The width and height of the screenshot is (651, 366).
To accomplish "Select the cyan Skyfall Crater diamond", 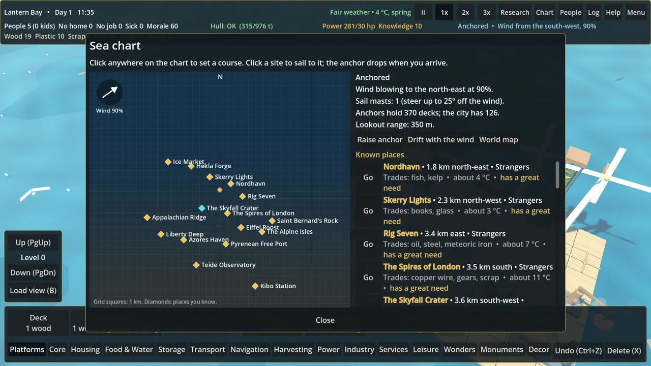I will (x=202, y=208).
